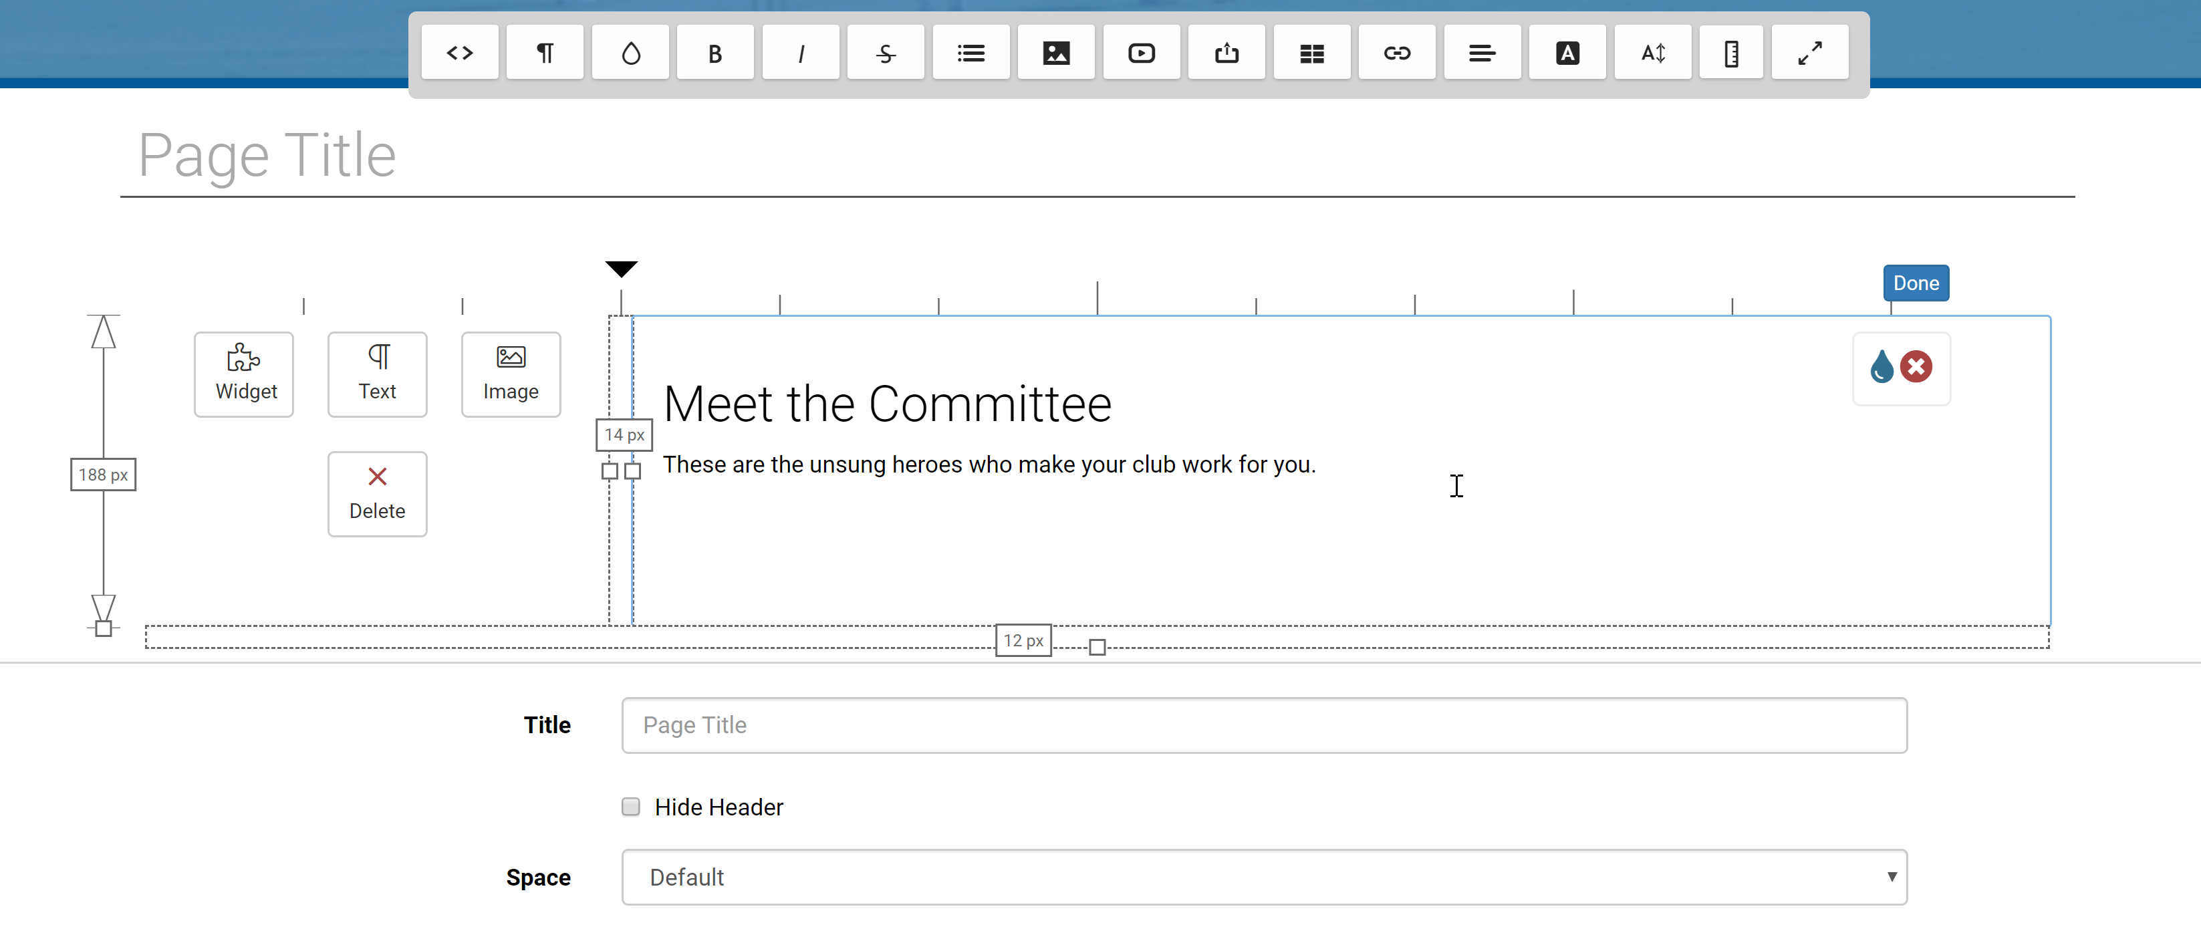Open the text alignment options
Image resolution: width=2201 pixels, height=925 pixels.
pos(1482,53)
